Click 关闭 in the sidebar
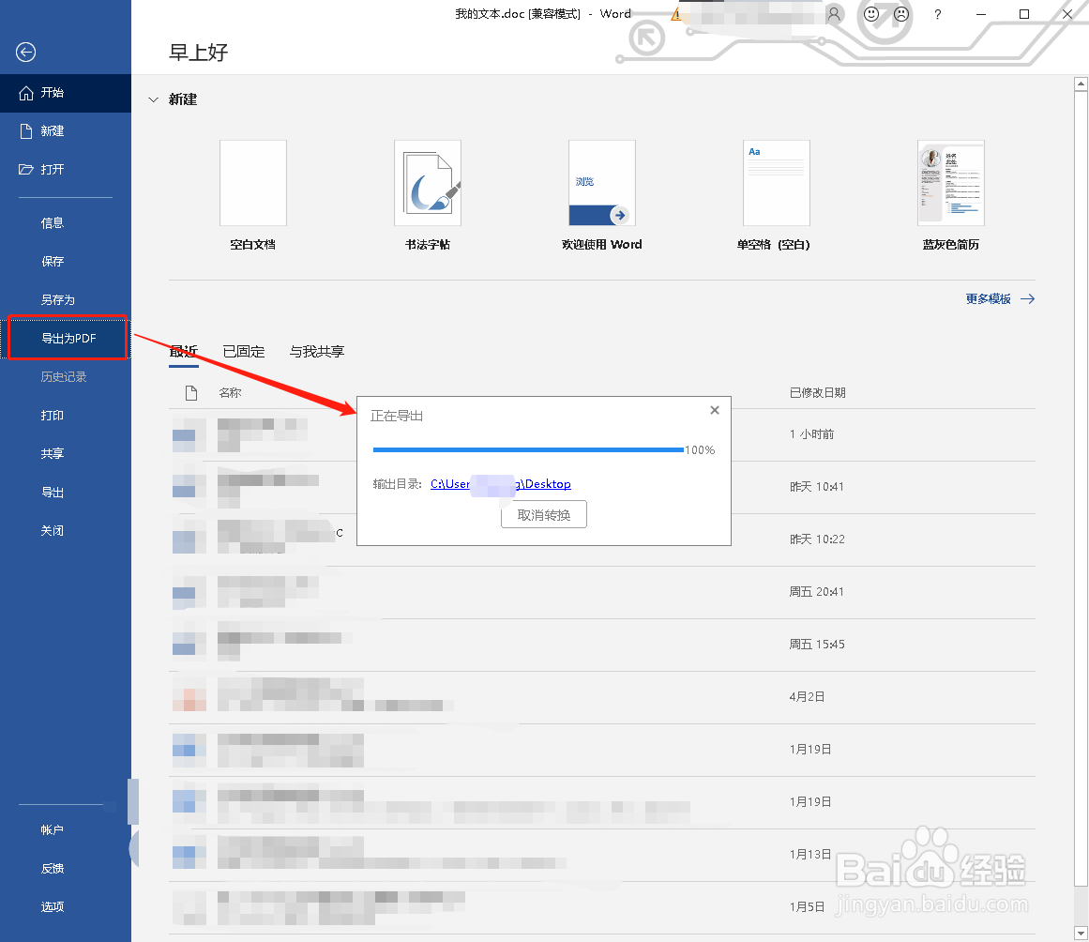Viewport: 1089px width, 942px height. 66,531
